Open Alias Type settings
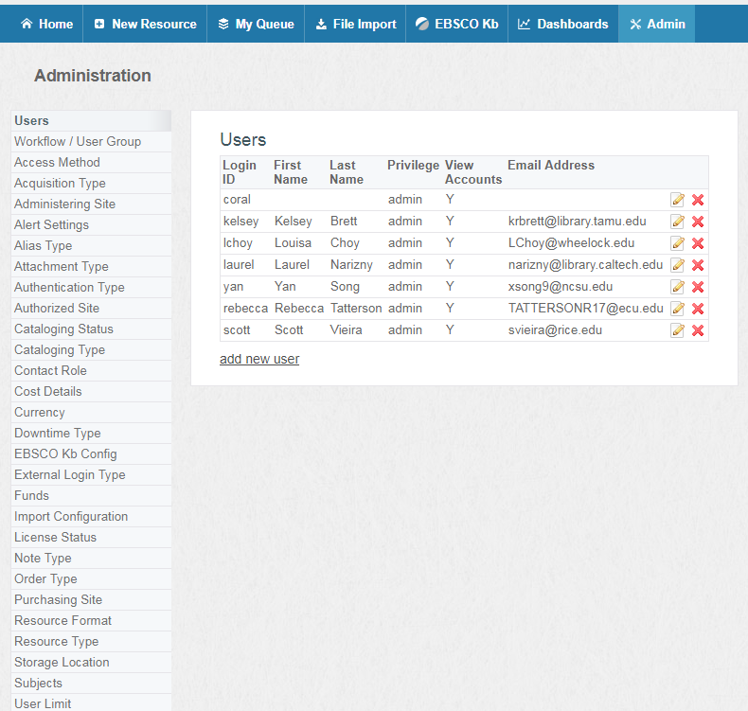The height and width of the screenshot is (711, 748). coord(91,245)
